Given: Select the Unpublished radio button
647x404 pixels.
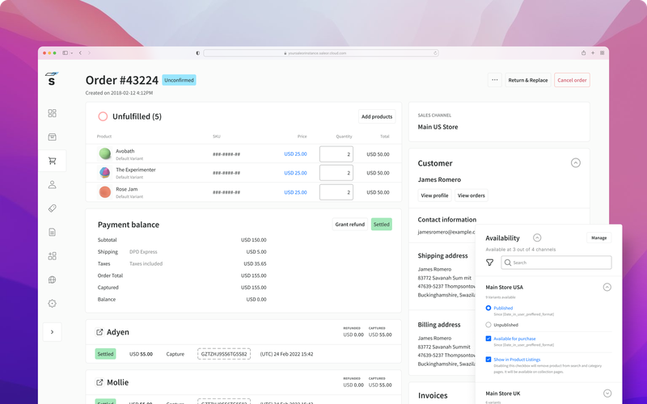Looking at the screenshot, I should point(488,325).
